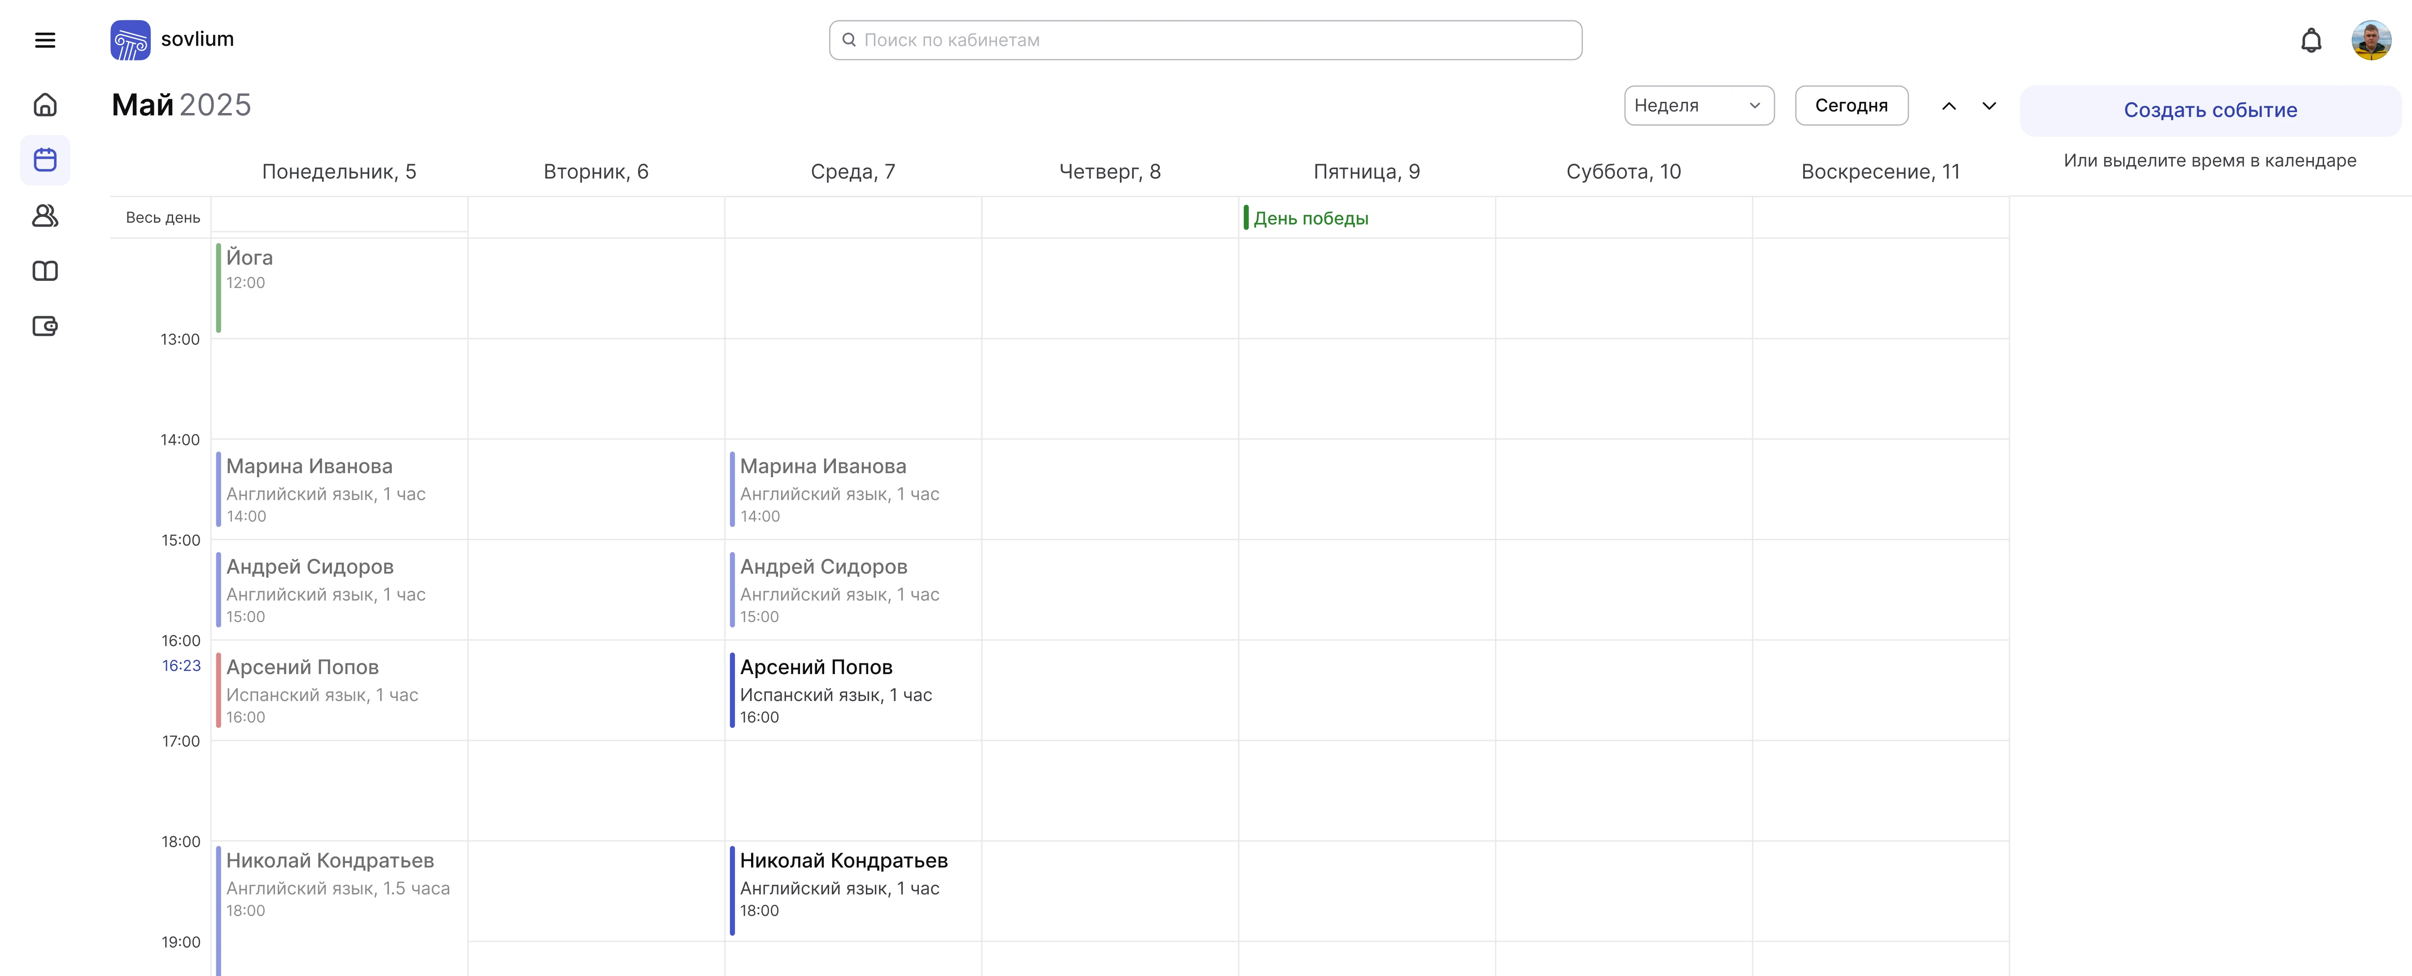This screenshot has width=2412, height=976.
Task: Go to the previous week with up chevron
Action: coord(1949,106)
